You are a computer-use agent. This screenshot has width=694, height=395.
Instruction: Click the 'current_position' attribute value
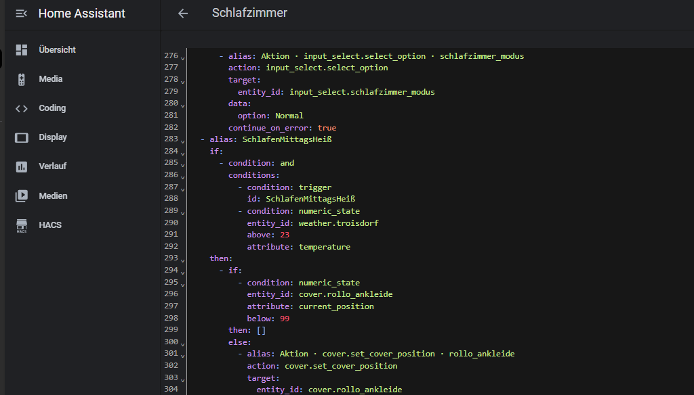(336, 306)
